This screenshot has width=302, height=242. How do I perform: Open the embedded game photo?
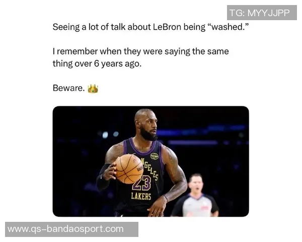click(151, 161)
